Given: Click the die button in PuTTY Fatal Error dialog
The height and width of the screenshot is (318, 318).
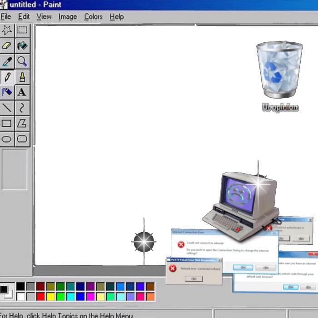Looking at the screenshot, I should [x=194, y=279].
